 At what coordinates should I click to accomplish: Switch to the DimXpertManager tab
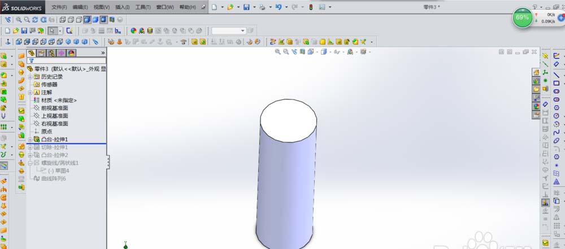tap(61, 53)
